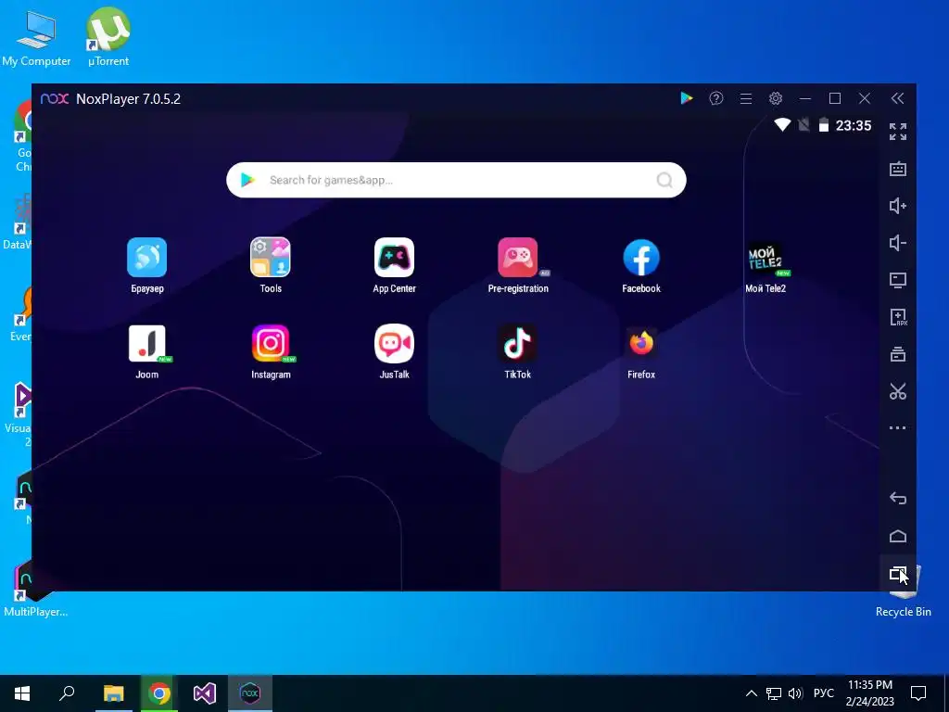Open the Windows notification center
The height and width of the screenshot is (712, 949).
(918, 693)
